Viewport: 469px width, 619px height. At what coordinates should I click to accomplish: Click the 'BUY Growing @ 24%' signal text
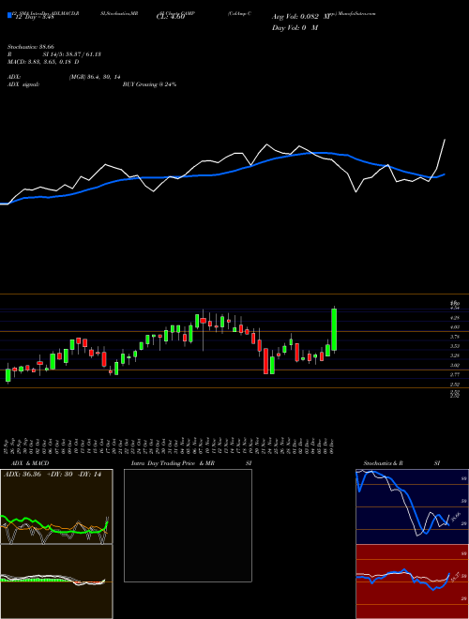click(x=149, y=84)
